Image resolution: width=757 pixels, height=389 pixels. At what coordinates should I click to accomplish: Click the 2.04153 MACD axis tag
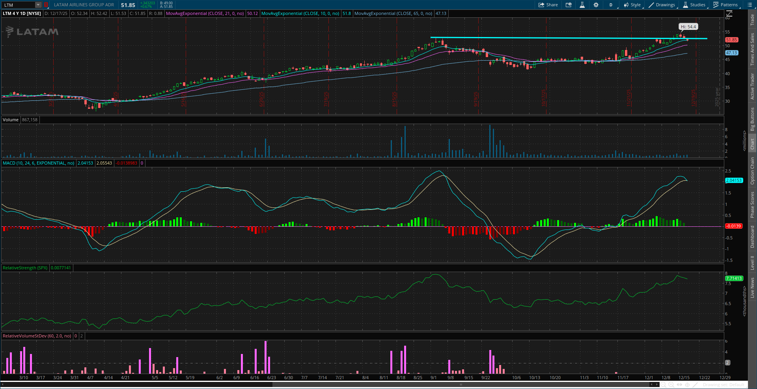point(734,180)
